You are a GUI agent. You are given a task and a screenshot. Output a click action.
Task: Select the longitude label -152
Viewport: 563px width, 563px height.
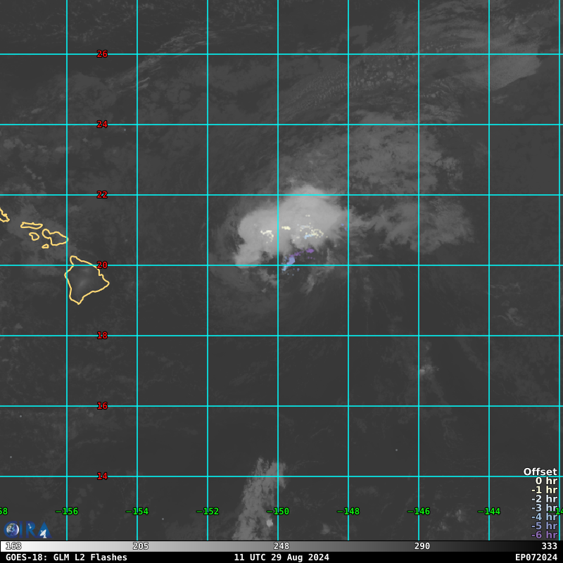coord(208,512)
